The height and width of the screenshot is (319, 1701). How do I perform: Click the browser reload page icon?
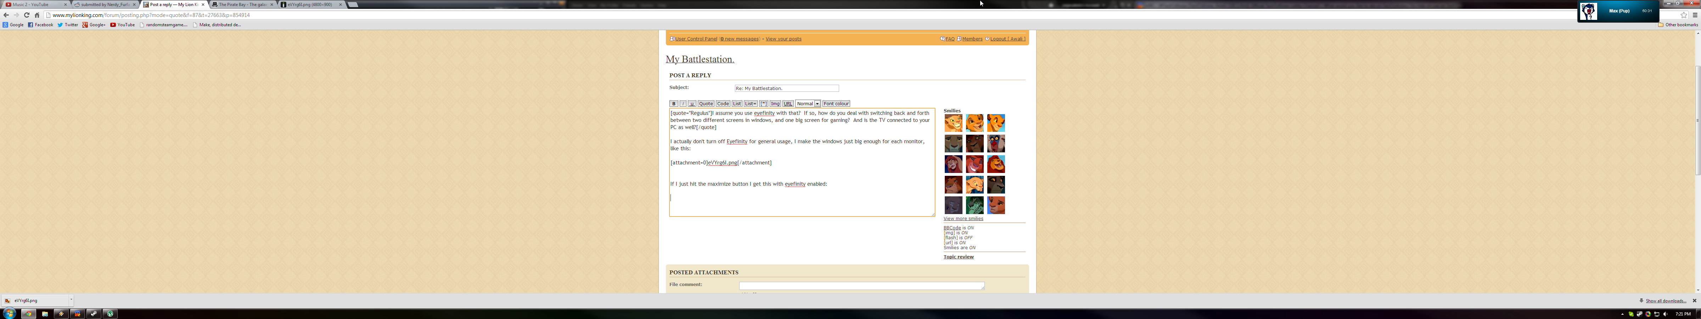point(27,15)
